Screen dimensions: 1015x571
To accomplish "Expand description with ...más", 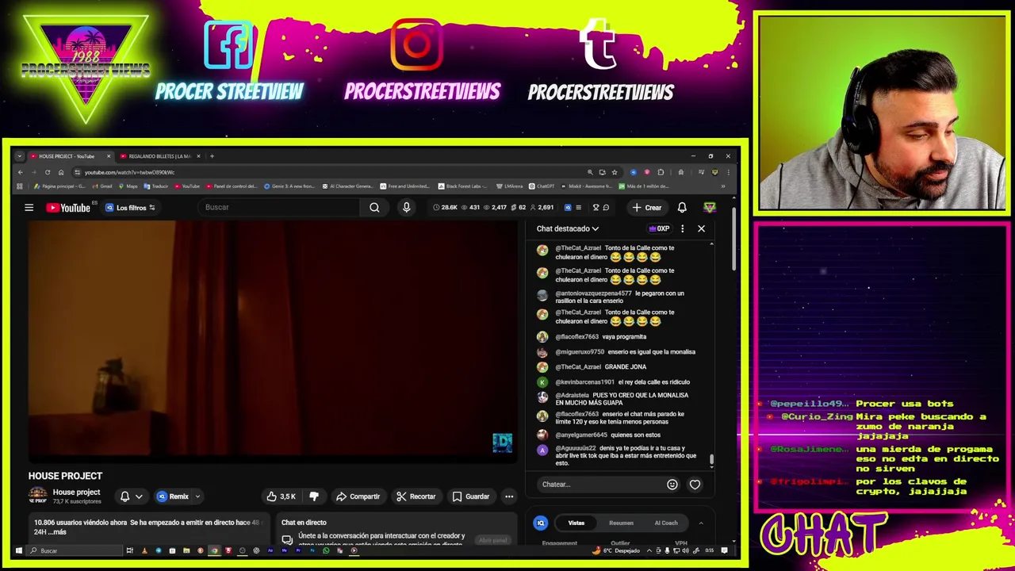I will click(x=56, y=532).
